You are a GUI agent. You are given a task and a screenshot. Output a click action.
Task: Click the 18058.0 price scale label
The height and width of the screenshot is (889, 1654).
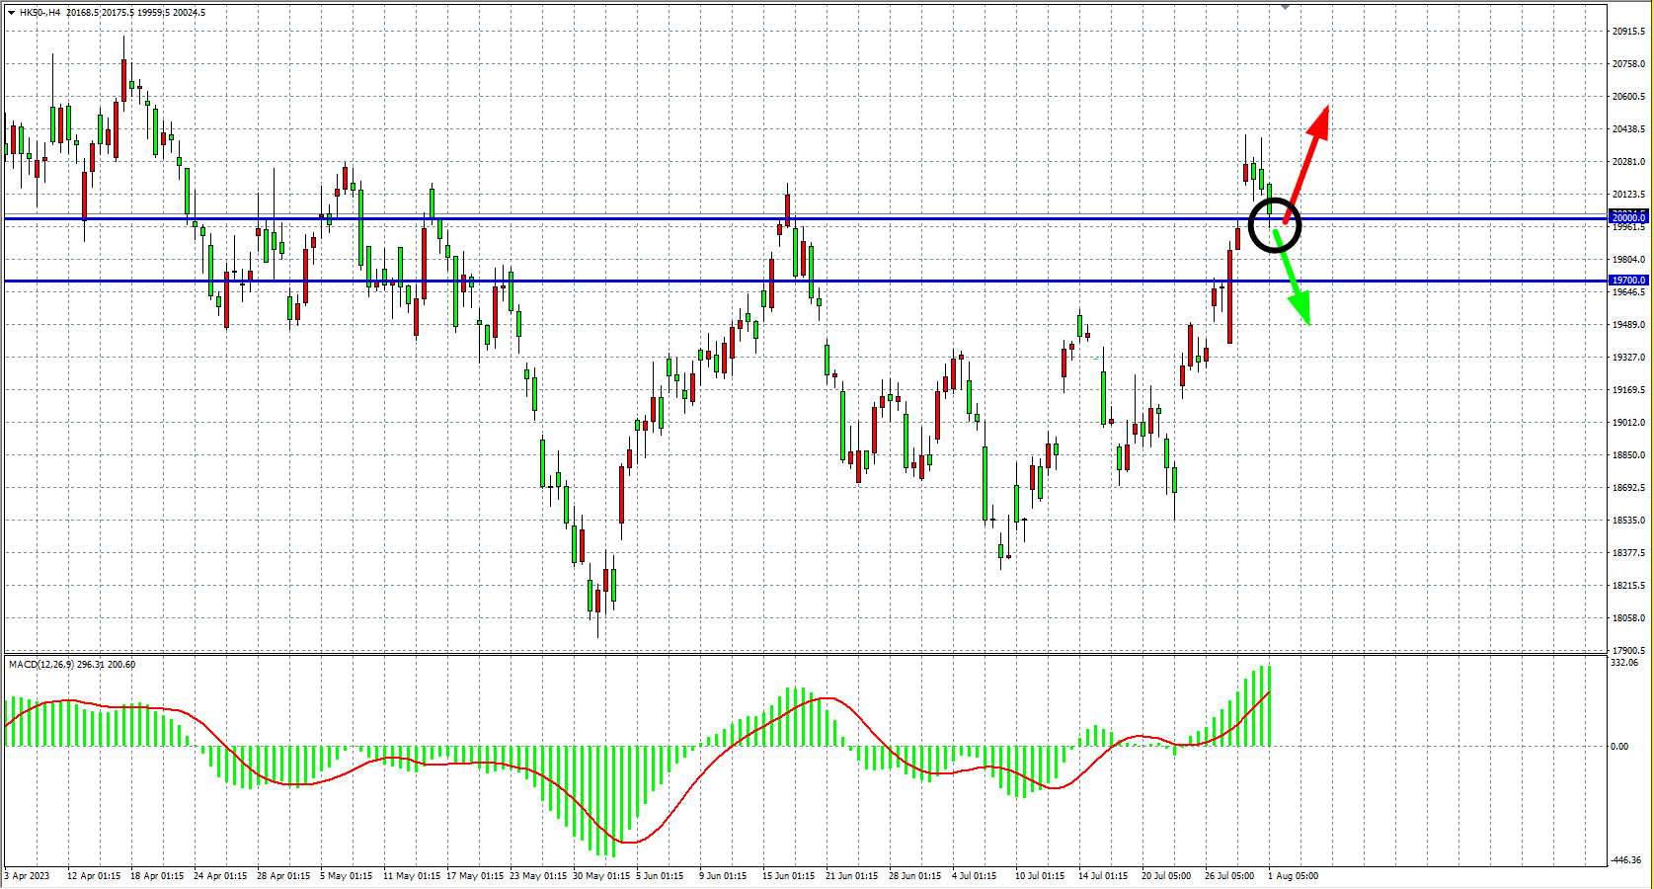(1628, 618)
